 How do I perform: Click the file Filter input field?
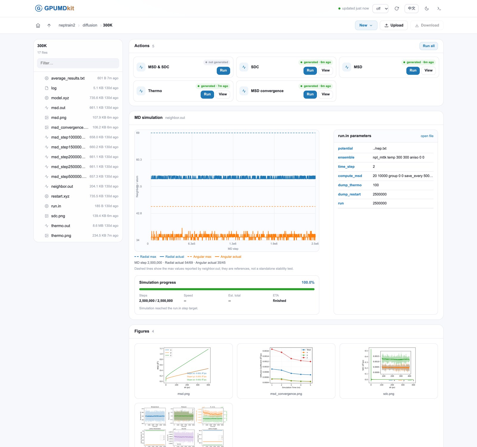coord(78,63)
